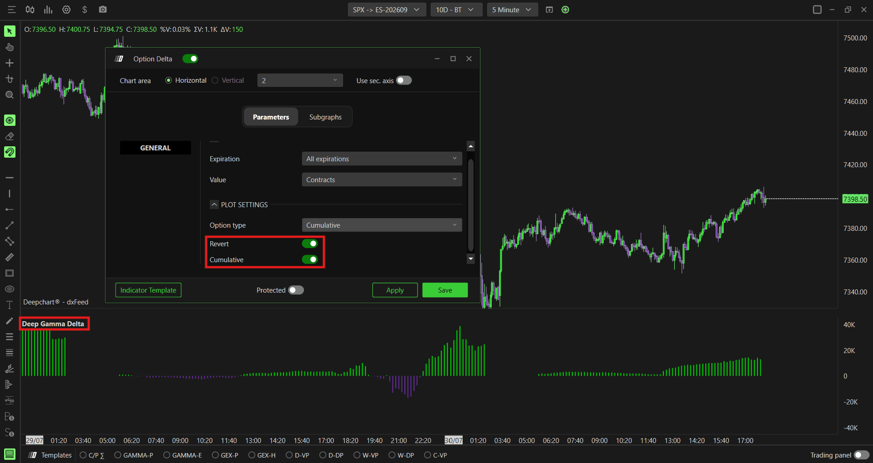Click the bar chart indicators icon
The image size is (873, 463).
(48, 10)
